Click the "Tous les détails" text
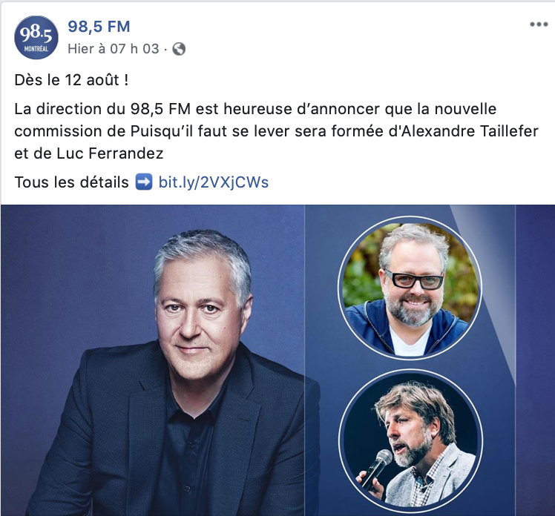The width and height of the screenshot is (555, 516). pyautogui.click(x=71, y=182)
